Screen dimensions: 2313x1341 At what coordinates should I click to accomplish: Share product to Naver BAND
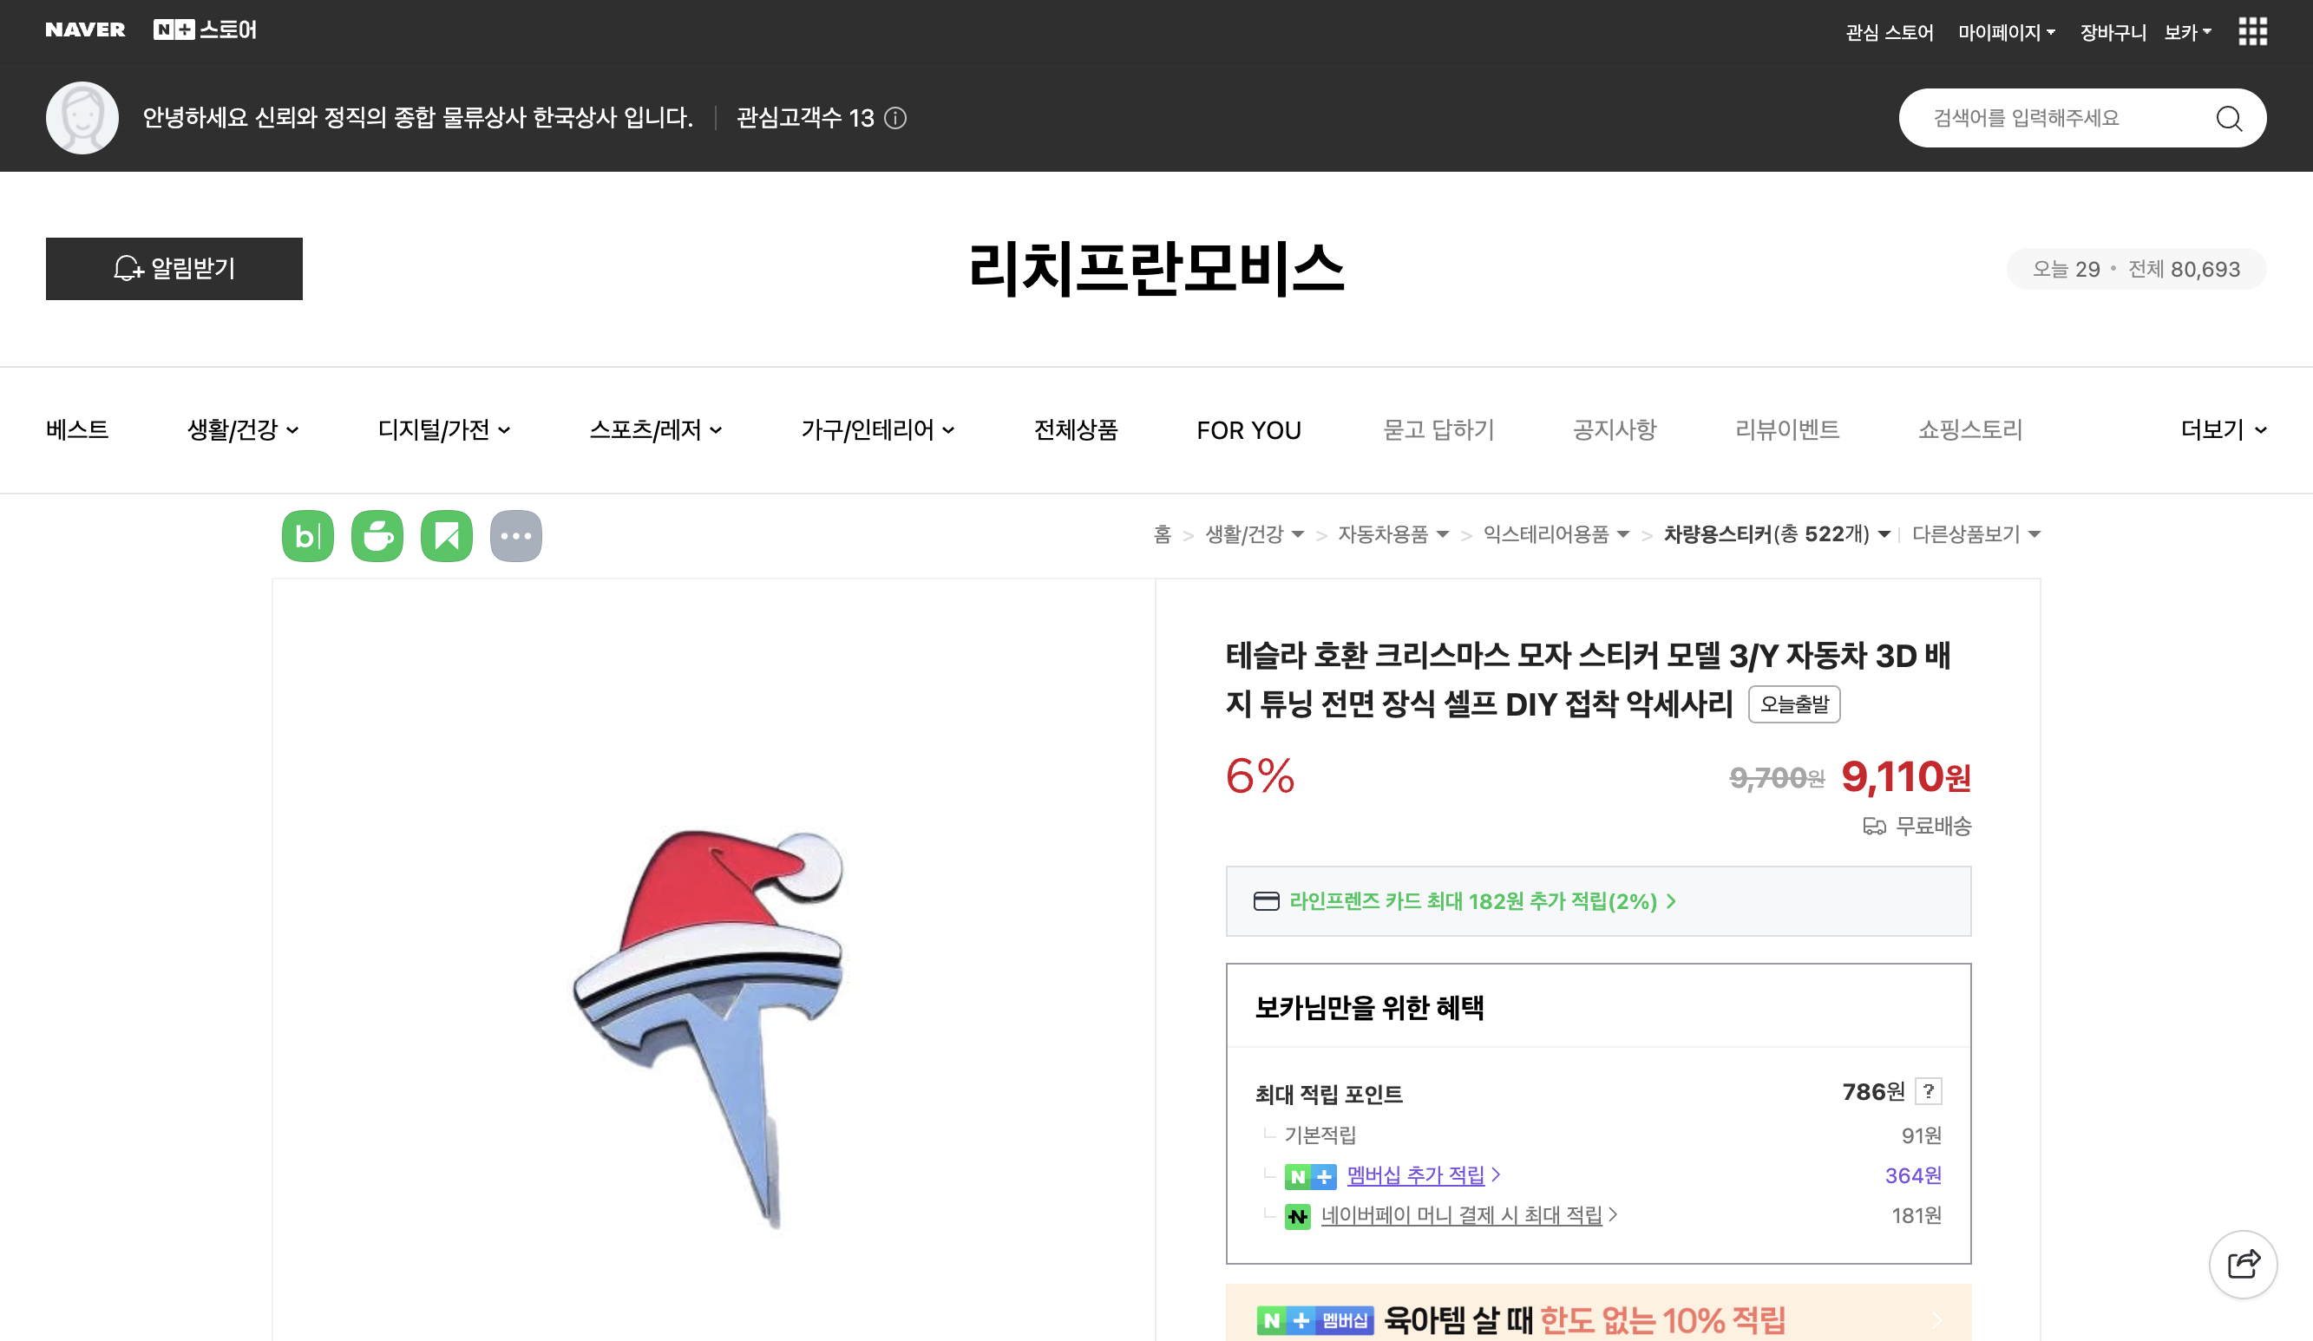447,536
